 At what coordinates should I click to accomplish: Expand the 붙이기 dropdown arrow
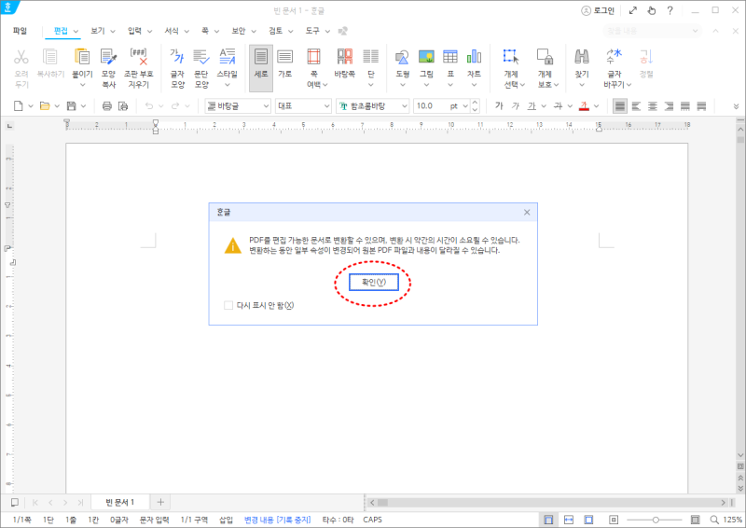(82, 85)
